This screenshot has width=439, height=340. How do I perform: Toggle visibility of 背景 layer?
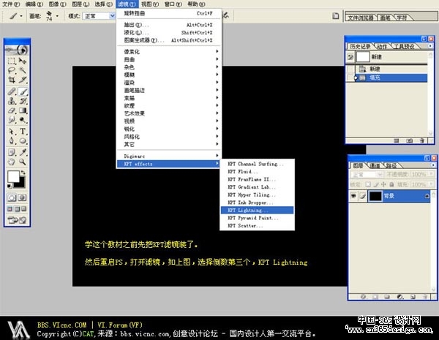[x=353, y=196]
